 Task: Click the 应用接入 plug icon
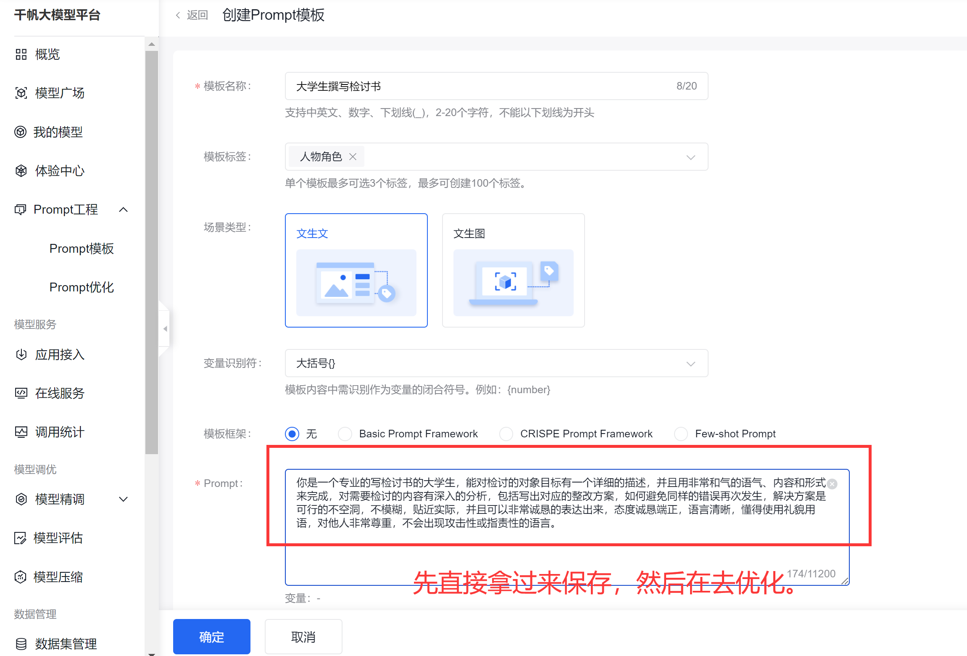(21, 354)
